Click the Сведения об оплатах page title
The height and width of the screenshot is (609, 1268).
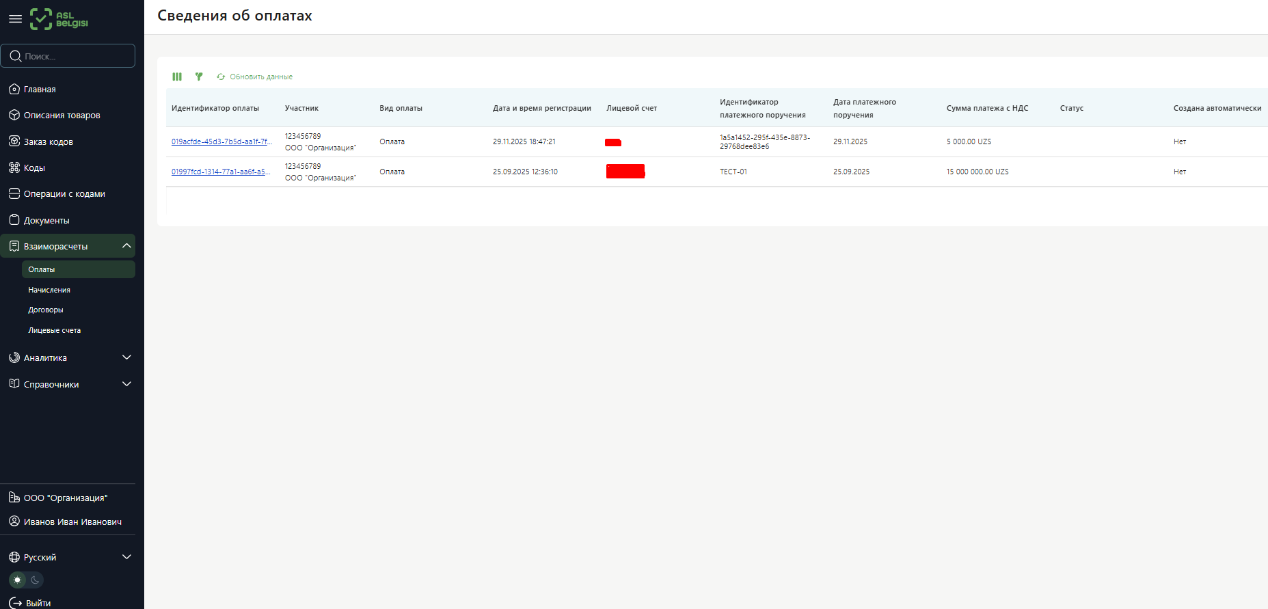click(x=234, y=16)
